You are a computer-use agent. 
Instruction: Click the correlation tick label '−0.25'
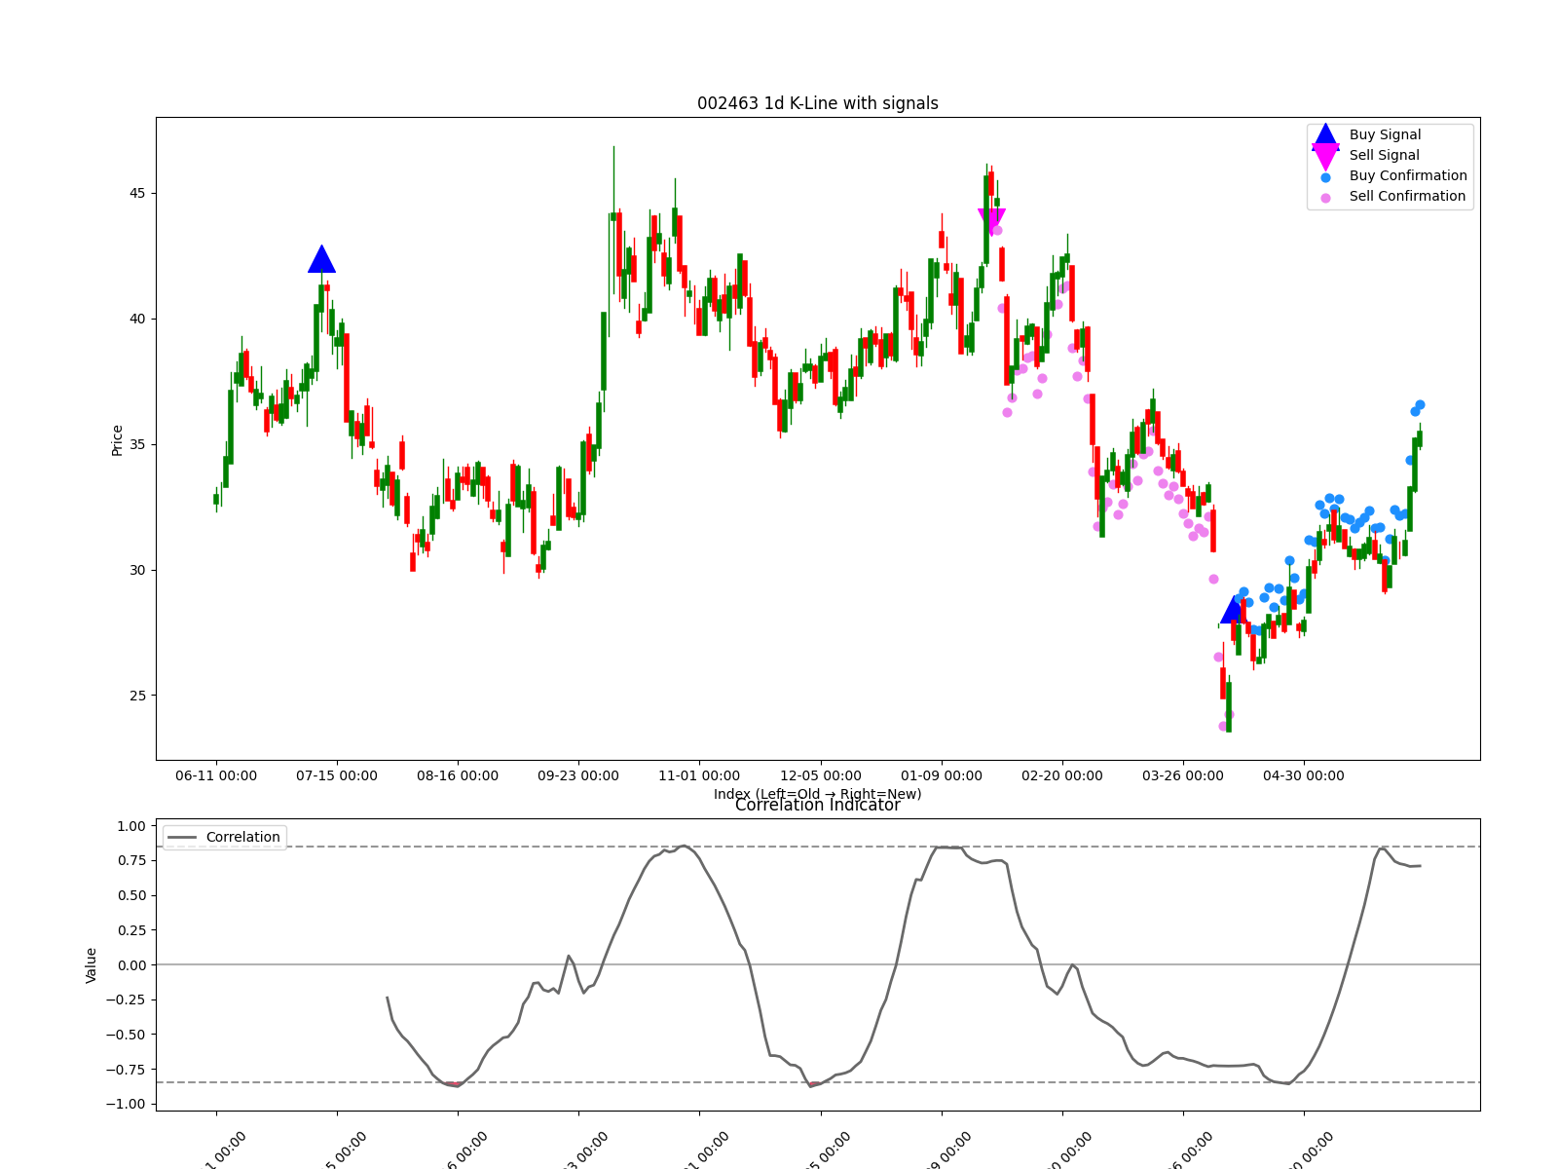tap(126, 999)
